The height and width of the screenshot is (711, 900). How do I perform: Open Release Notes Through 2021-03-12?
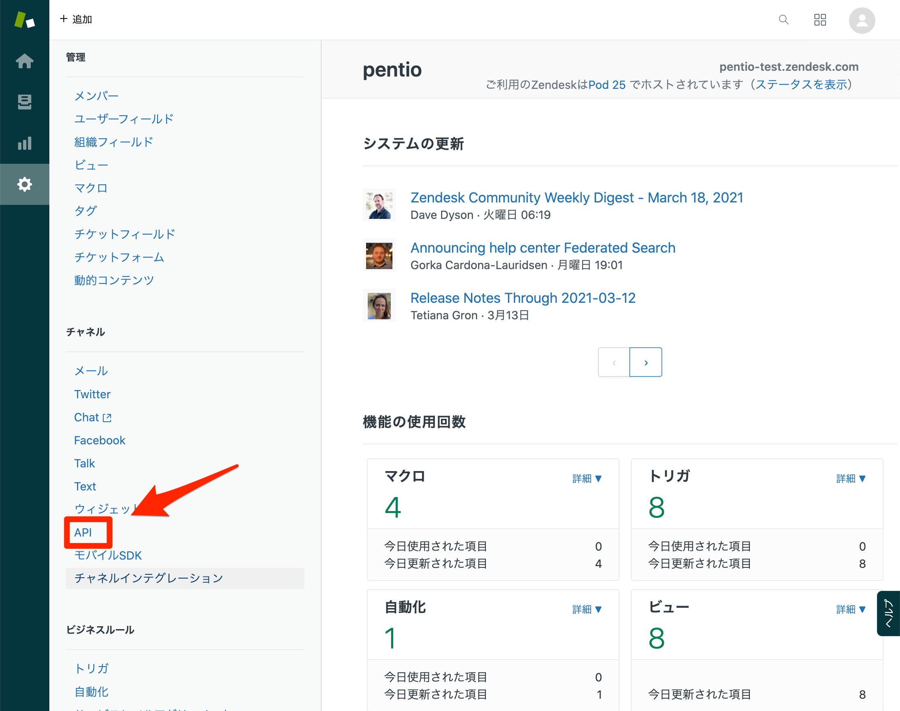[x=523, y=298]
